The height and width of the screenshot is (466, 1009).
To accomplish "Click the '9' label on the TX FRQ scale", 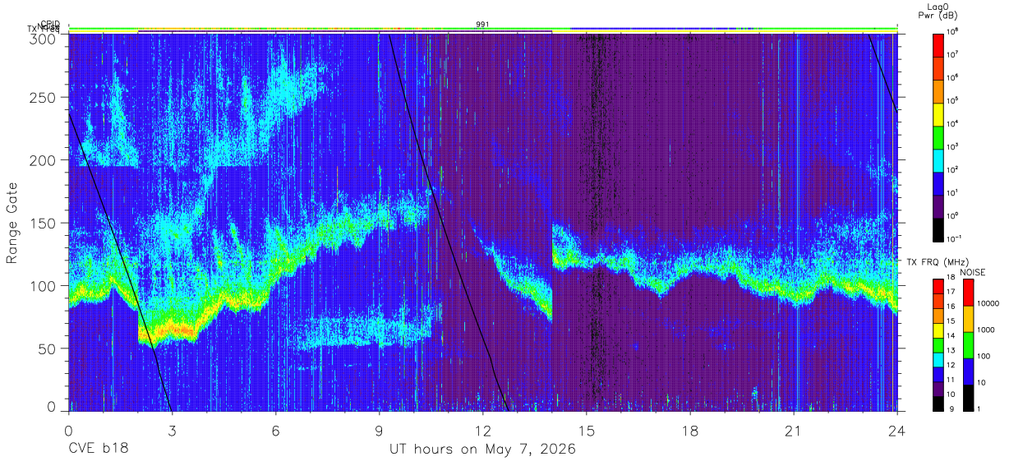I will tap(950, 409).
